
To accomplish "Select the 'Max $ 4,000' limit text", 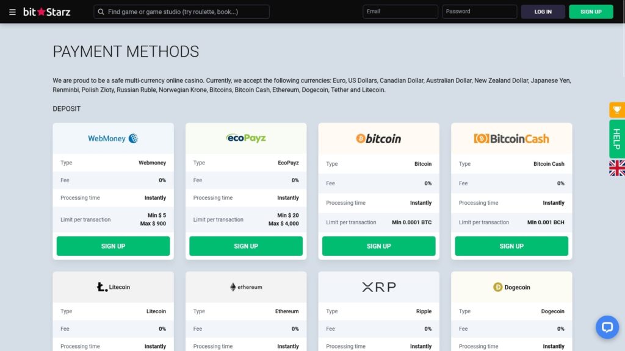I will tap(283, 224).
